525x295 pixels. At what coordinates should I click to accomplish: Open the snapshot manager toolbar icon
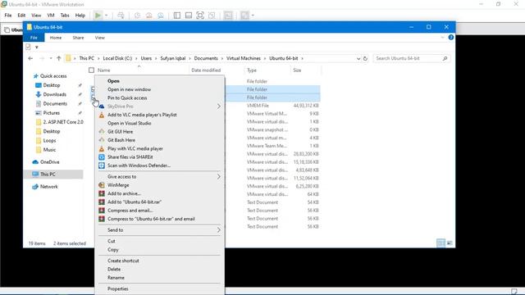[x=161, y=16]
